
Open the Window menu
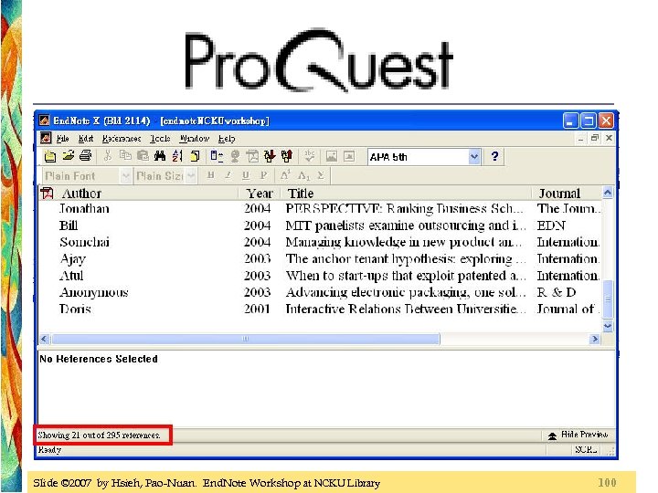tap(195, 139)
